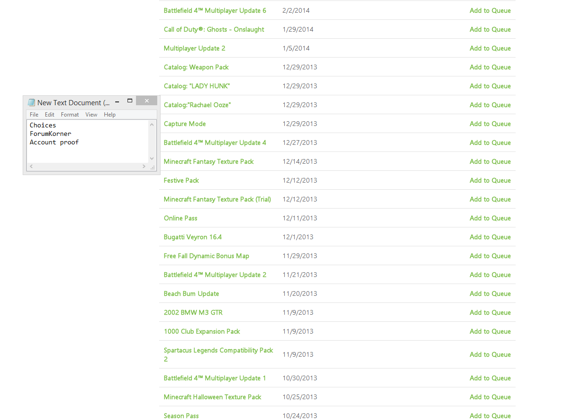Viewport: 586px width, 419px height.
Task: Maximize the Notepad window
Action: pos(130,101)
